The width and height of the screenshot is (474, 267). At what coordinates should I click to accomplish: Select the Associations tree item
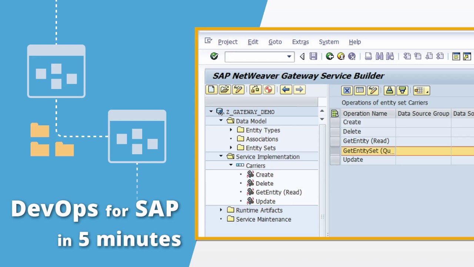pos(262,139)
